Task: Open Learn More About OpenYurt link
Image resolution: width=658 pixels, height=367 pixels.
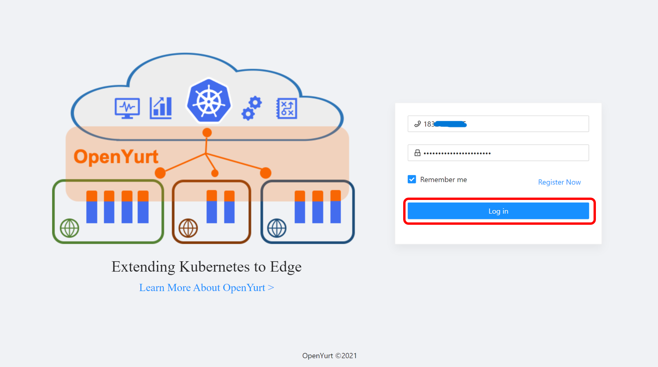Action: point(206,287)
